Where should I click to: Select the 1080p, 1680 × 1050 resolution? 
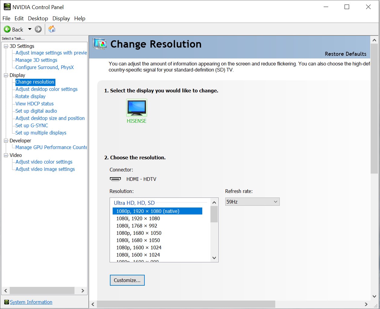coord(139,233)
